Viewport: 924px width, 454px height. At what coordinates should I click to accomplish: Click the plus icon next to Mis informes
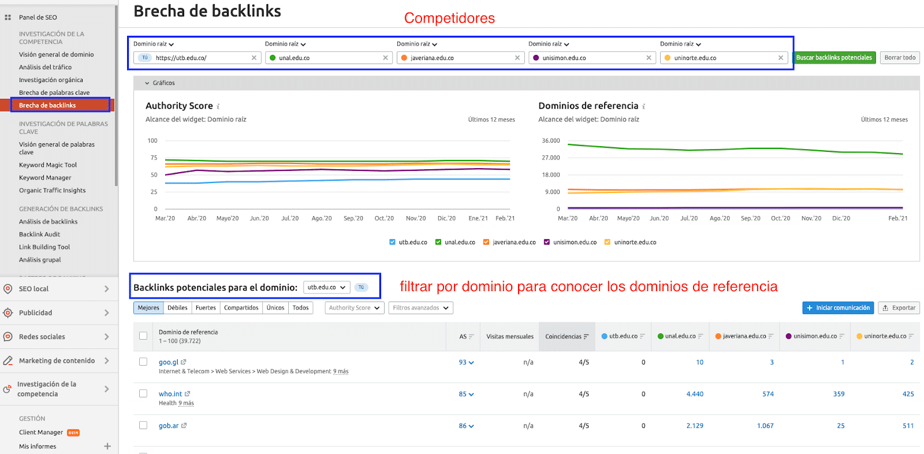[x=107, y=446]
